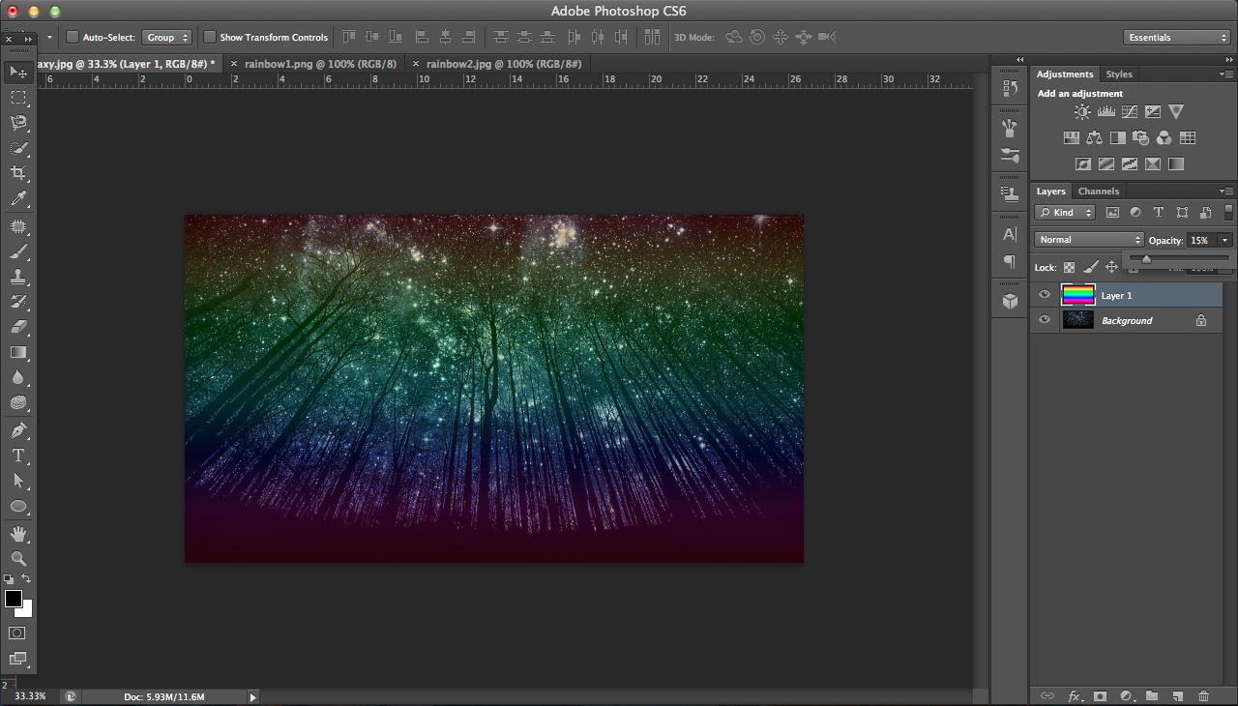
Task: Select the Hand tool
Action: [18, 534]
